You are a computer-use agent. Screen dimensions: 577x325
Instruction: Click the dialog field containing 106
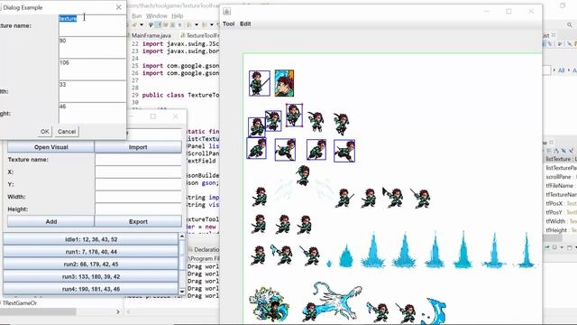(x=92, y=70)
